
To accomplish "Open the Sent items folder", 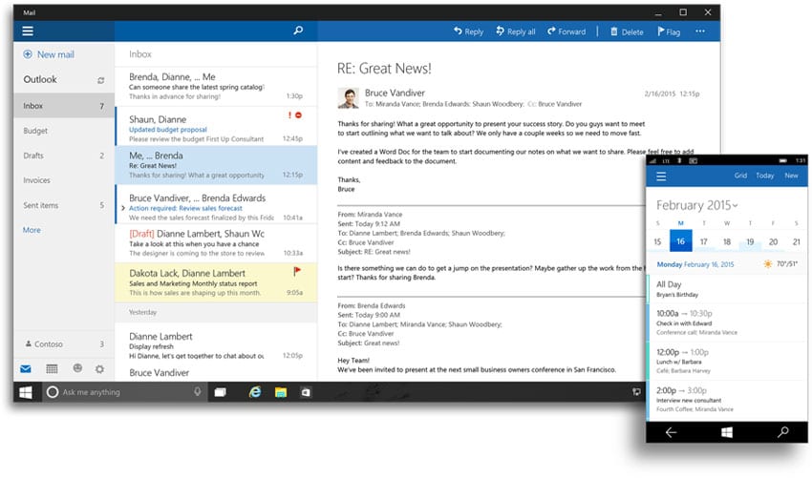I will pos(41,205).
